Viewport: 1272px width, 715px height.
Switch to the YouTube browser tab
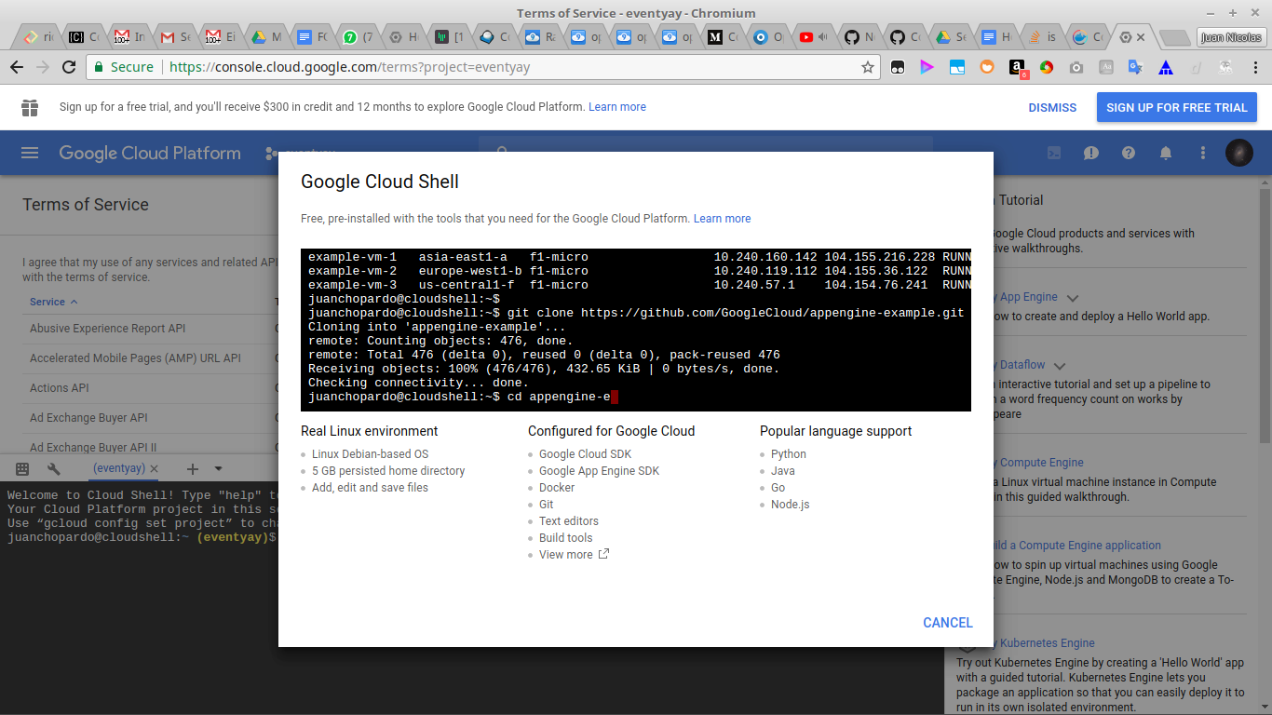[x=813, y=37]
